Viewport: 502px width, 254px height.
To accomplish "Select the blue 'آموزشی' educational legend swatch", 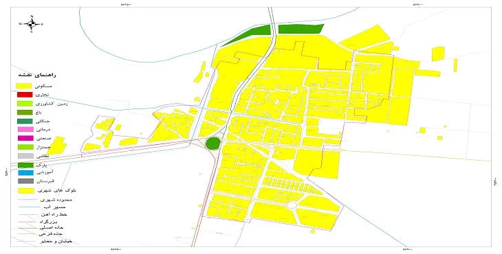I will (x=25, y=173).
